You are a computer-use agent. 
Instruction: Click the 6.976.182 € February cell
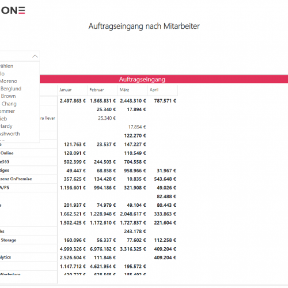[103, 249]
